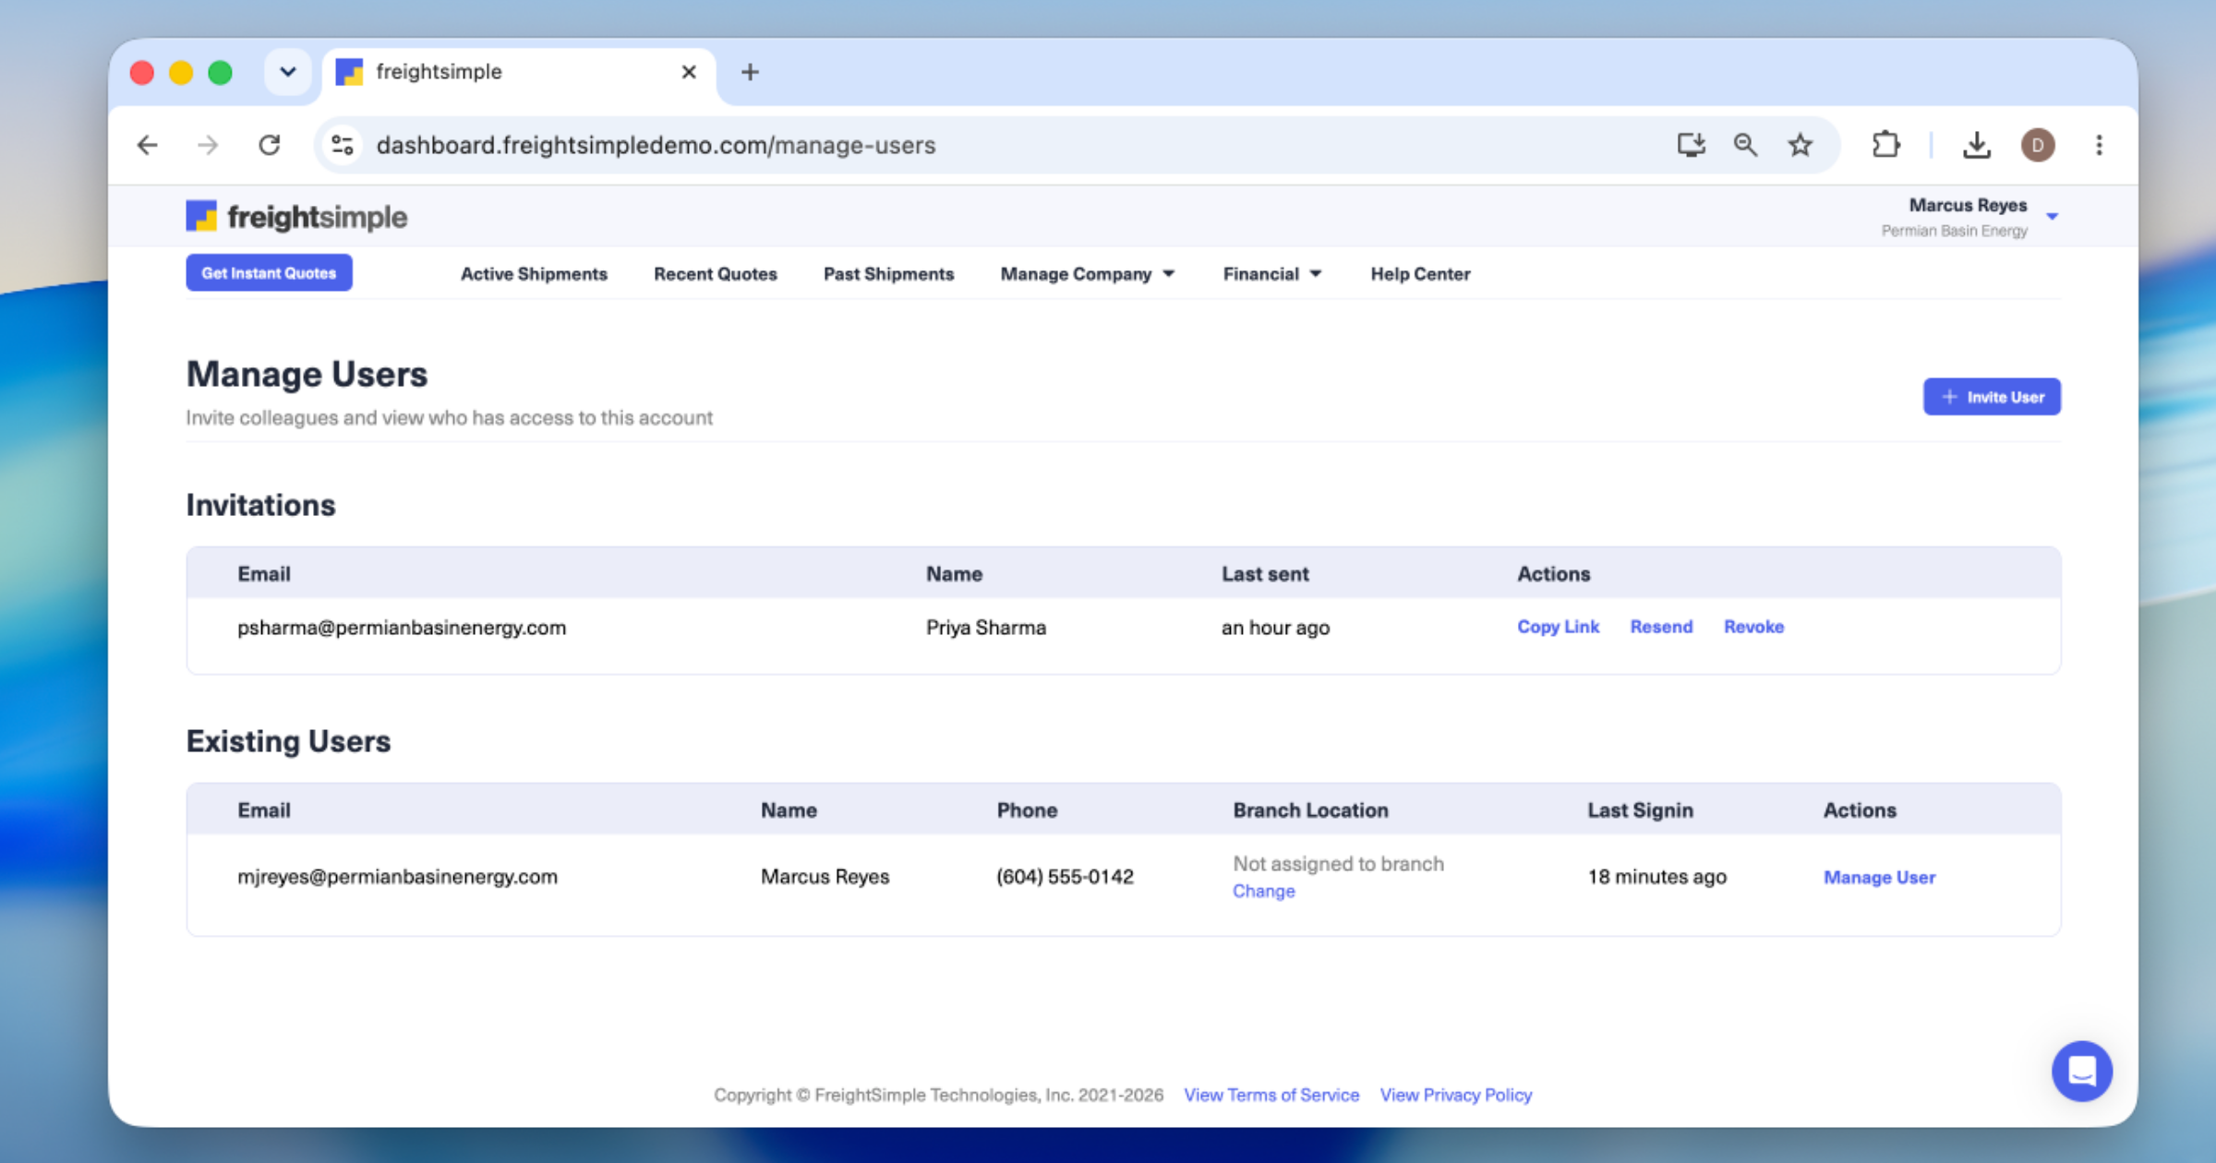
Task: View Privacy Policy link
Action: click(1456, 1095)
